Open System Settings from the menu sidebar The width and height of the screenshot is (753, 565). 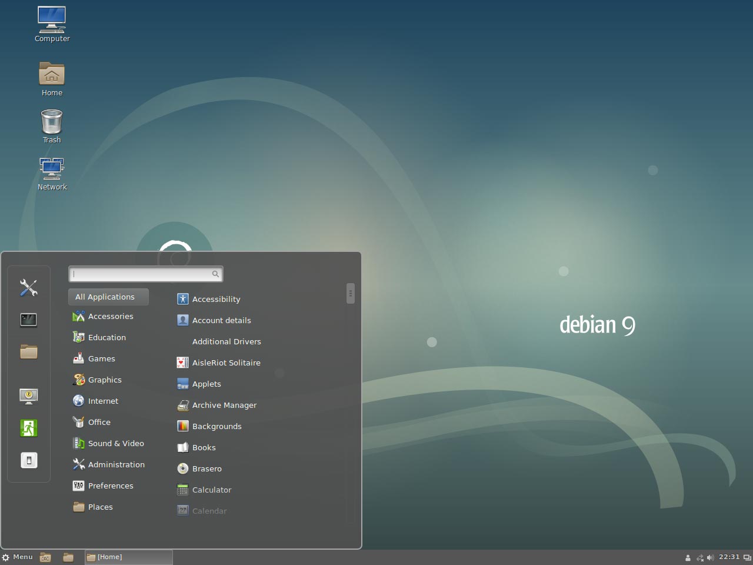pyautogui.click(x=28, y=288)
